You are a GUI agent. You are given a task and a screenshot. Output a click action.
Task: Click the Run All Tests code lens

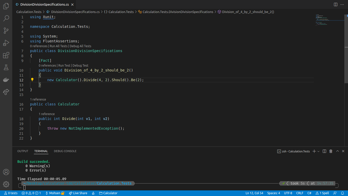tap(58, 46)
